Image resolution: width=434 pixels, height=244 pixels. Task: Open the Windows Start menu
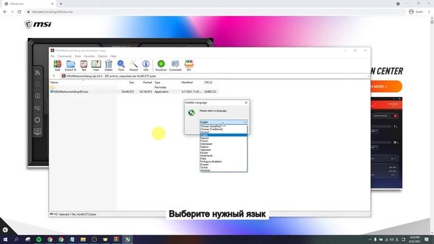tap(5, 239)
